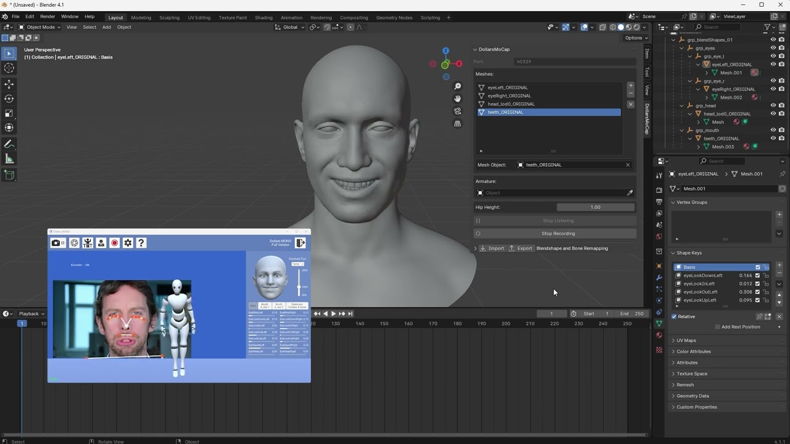Add a new shape key with plus button

coord(779,266)
